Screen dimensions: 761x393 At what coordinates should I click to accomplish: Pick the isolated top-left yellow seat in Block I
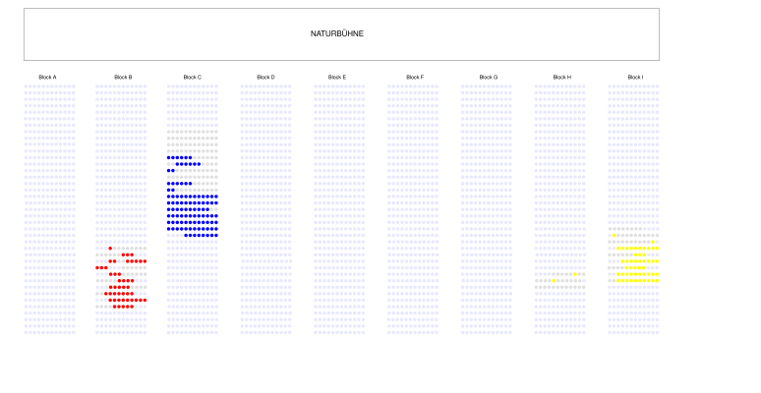pos(614,235)
